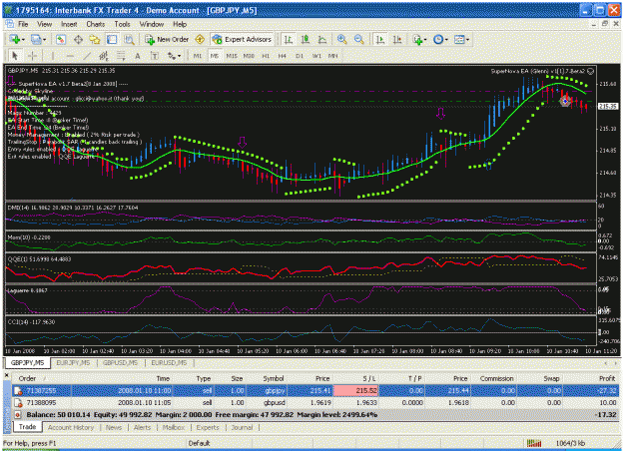Image resolution: width=624 pixels, height=451 pixels.
Task: Switch timeframe to M1
Action: (x=198, y=56)
